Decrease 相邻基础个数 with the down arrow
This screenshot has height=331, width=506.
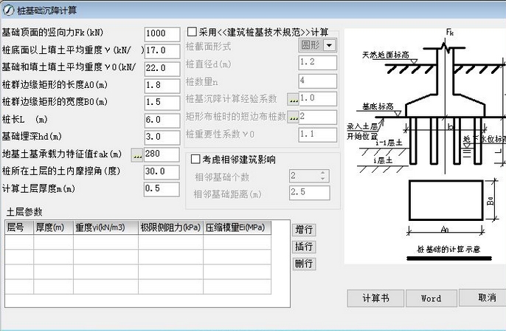pos(322,179)
